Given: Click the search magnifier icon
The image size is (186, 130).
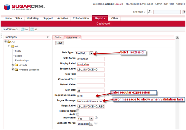Looking at the screenshot, I should [150, 12].
